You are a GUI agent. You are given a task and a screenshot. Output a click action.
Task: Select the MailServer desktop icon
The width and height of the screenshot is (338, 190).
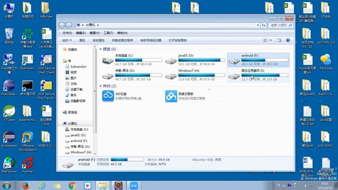pos(9,165)
